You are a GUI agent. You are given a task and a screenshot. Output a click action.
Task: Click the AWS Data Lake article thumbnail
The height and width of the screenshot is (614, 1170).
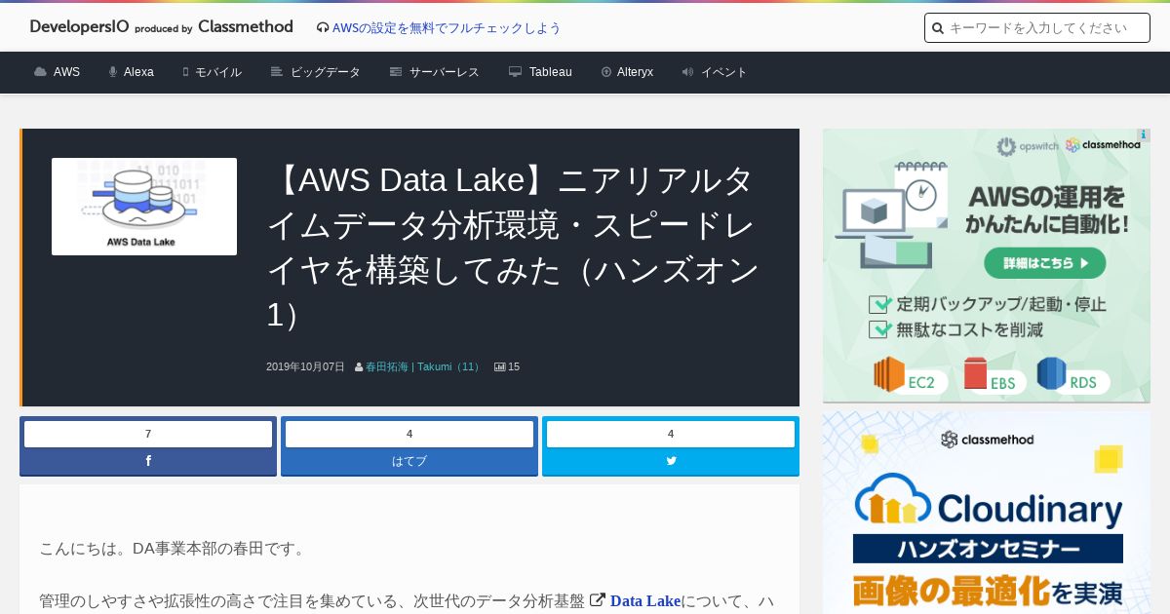[x=144, y=207]
